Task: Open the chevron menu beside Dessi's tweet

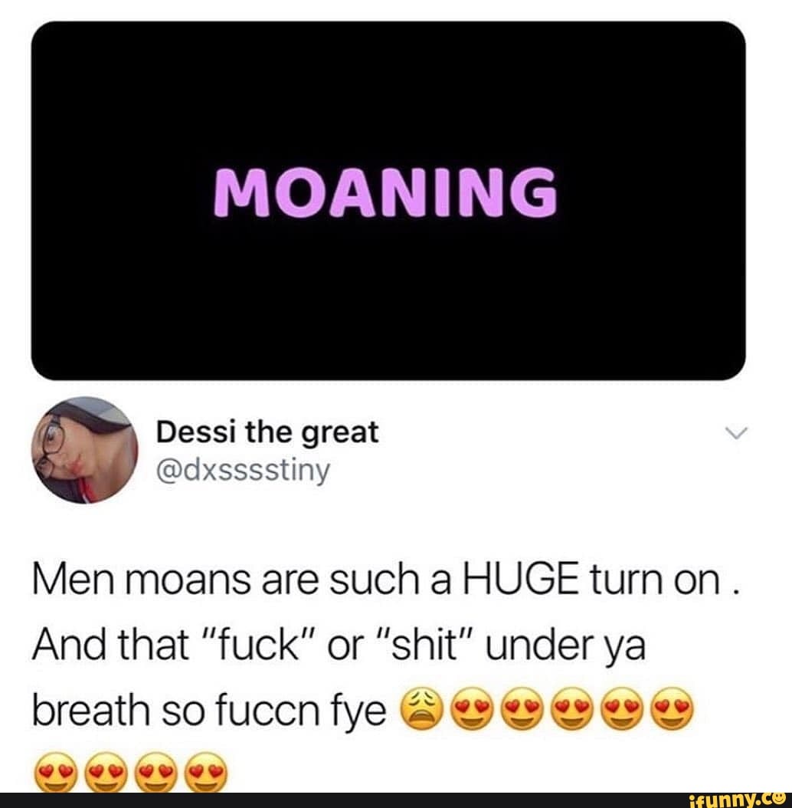Action: pos(735,433)
